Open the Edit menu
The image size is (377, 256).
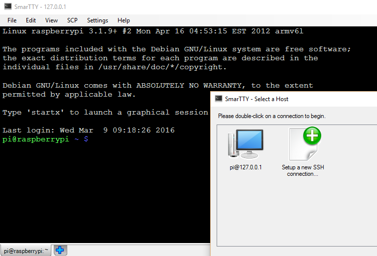[31, 20]
